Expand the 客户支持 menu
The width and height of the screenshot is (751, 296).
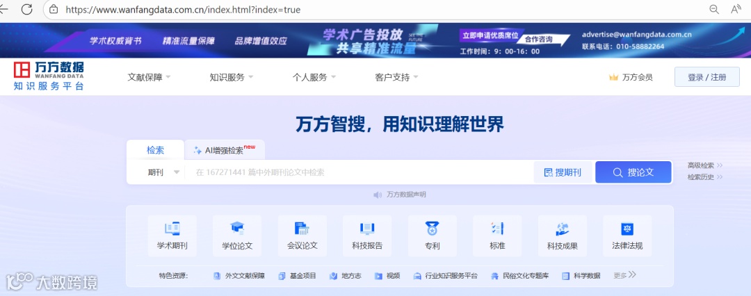[396, 77]
